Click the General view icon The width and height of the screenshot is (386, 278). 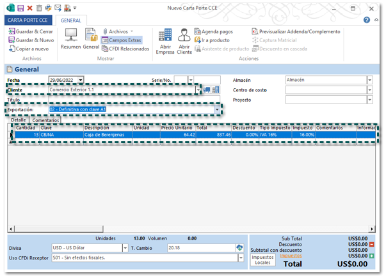coord(90,38)
